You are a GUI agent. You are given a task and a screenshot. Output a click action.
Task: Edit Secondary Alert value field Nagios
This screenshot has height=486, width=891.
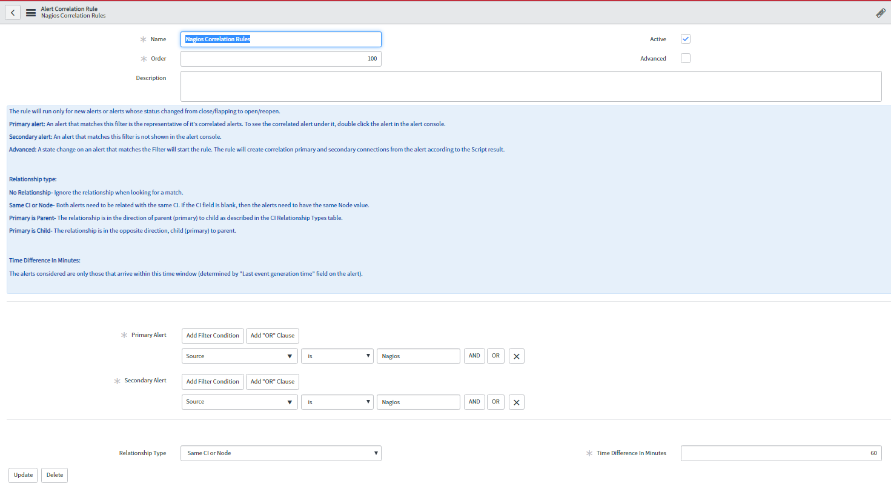(419, 402)
